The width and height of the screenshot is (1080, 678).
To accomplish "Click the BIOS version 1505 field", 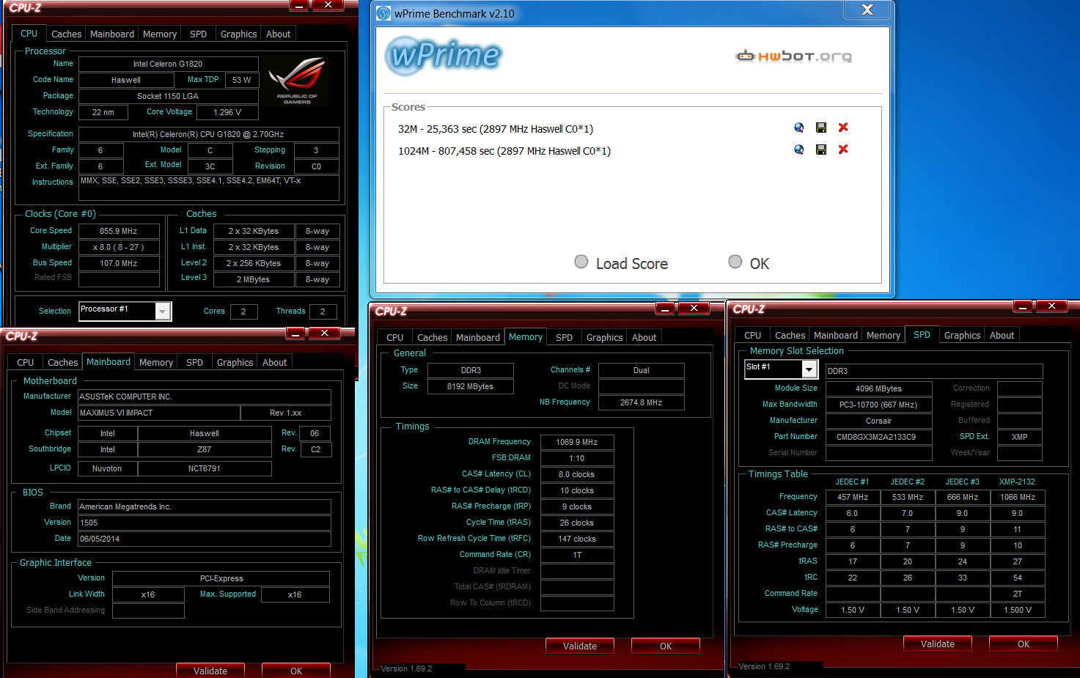I will [x=205, y=523].
